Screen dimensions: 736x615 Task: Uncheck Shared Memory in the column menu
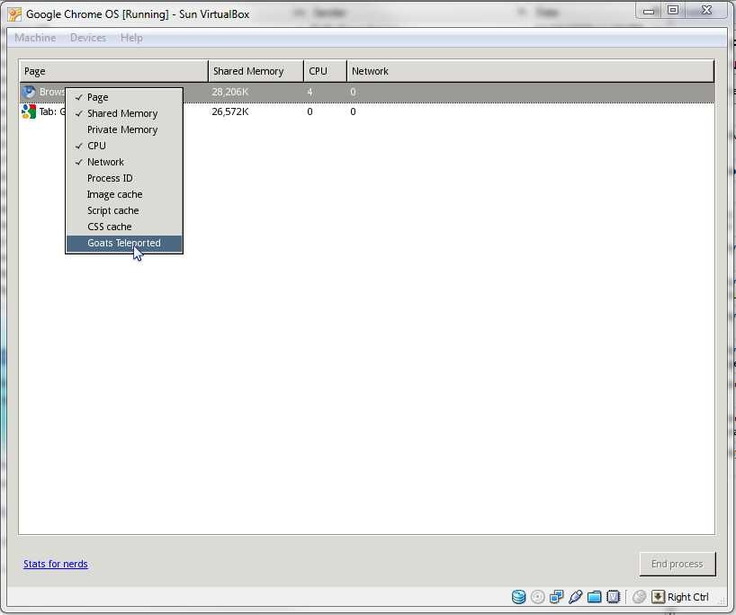124,113
